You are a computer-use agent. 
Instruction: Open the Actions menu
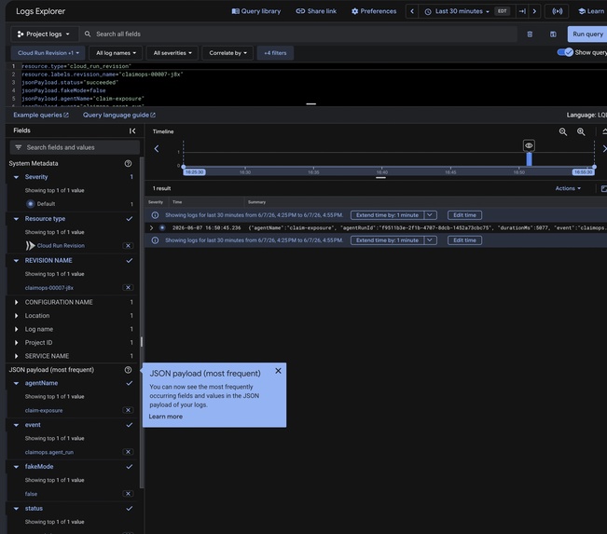point(568,188)
